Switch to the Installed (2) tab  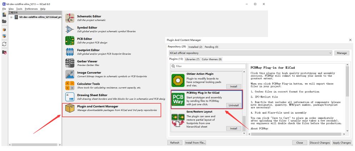(x=195, y=47)
